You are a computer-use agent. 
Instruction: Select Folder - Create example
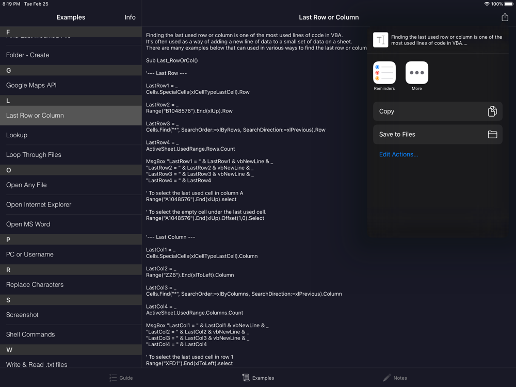(71, 55)
